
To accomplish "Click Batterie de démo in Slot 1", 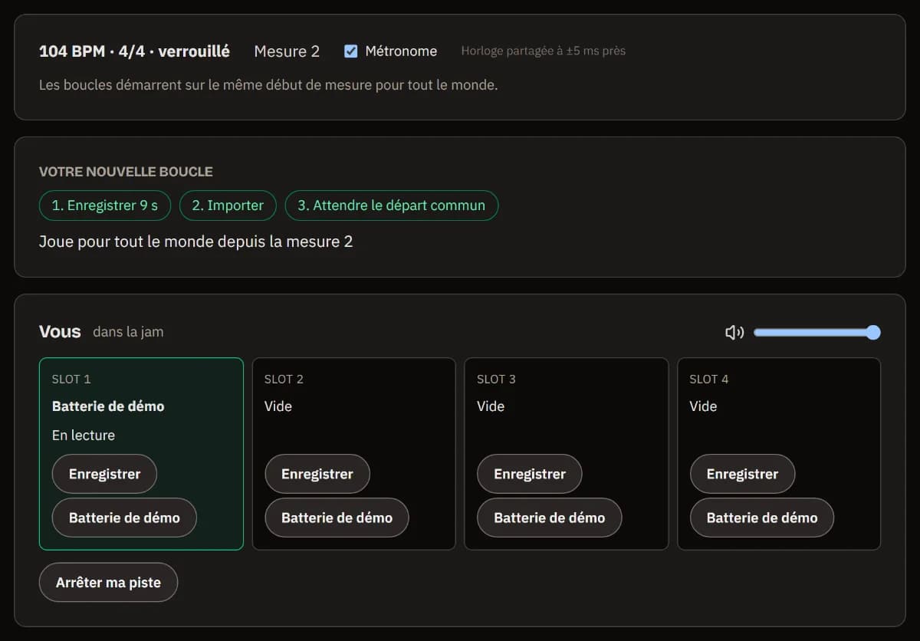I will click(124, 518).
